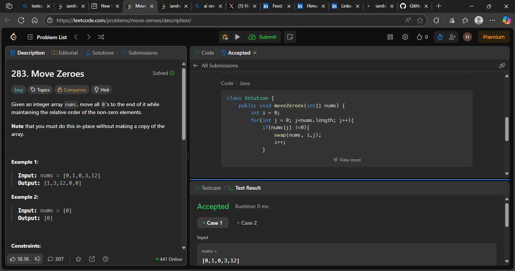The image size is (515, 271).
Task: Click the 441 Online indicator
Action: tap(169, 259)
